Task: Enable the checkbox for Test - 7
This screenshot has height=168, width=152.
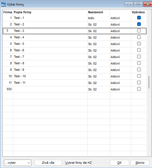Action: point(139,57)
